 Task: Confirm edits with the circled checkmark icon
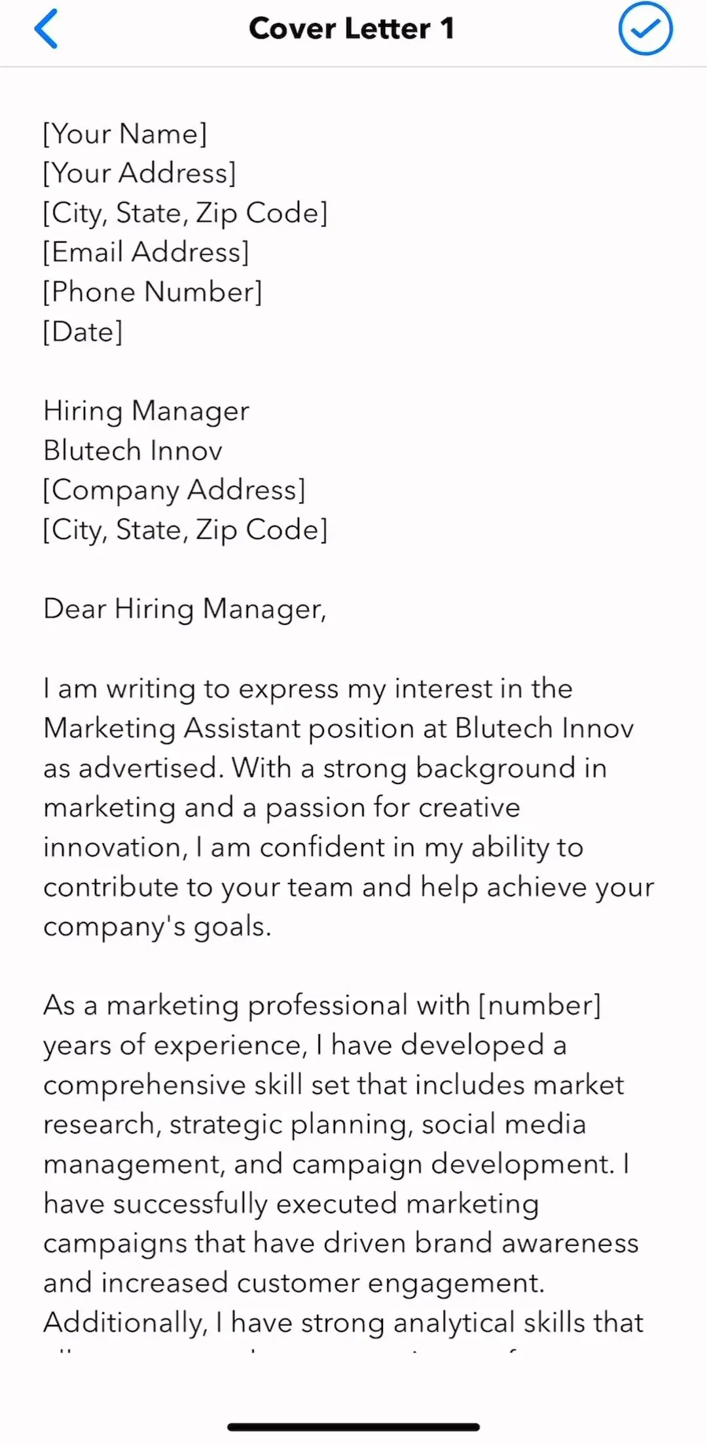pos(645,29)
